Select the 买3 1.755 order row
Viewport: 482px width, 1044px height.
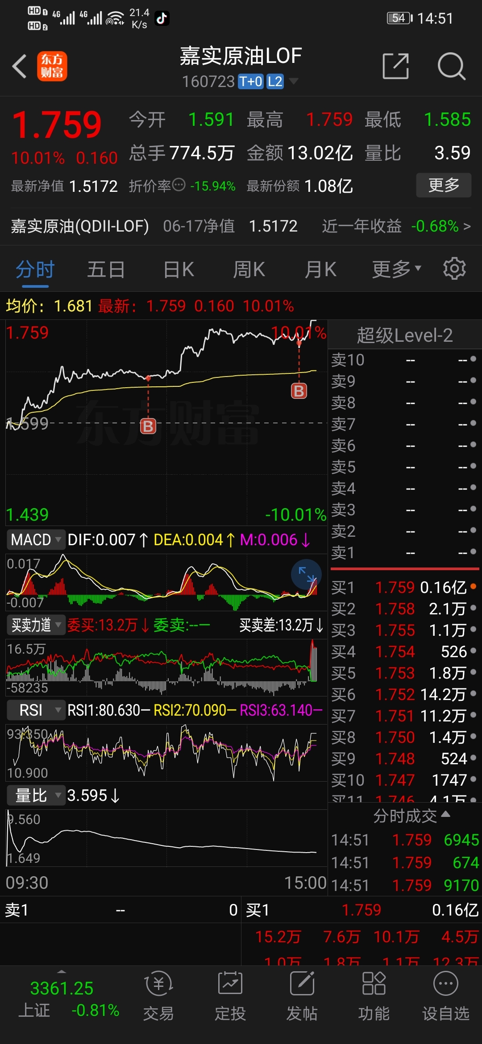click(x=404, y=630)
